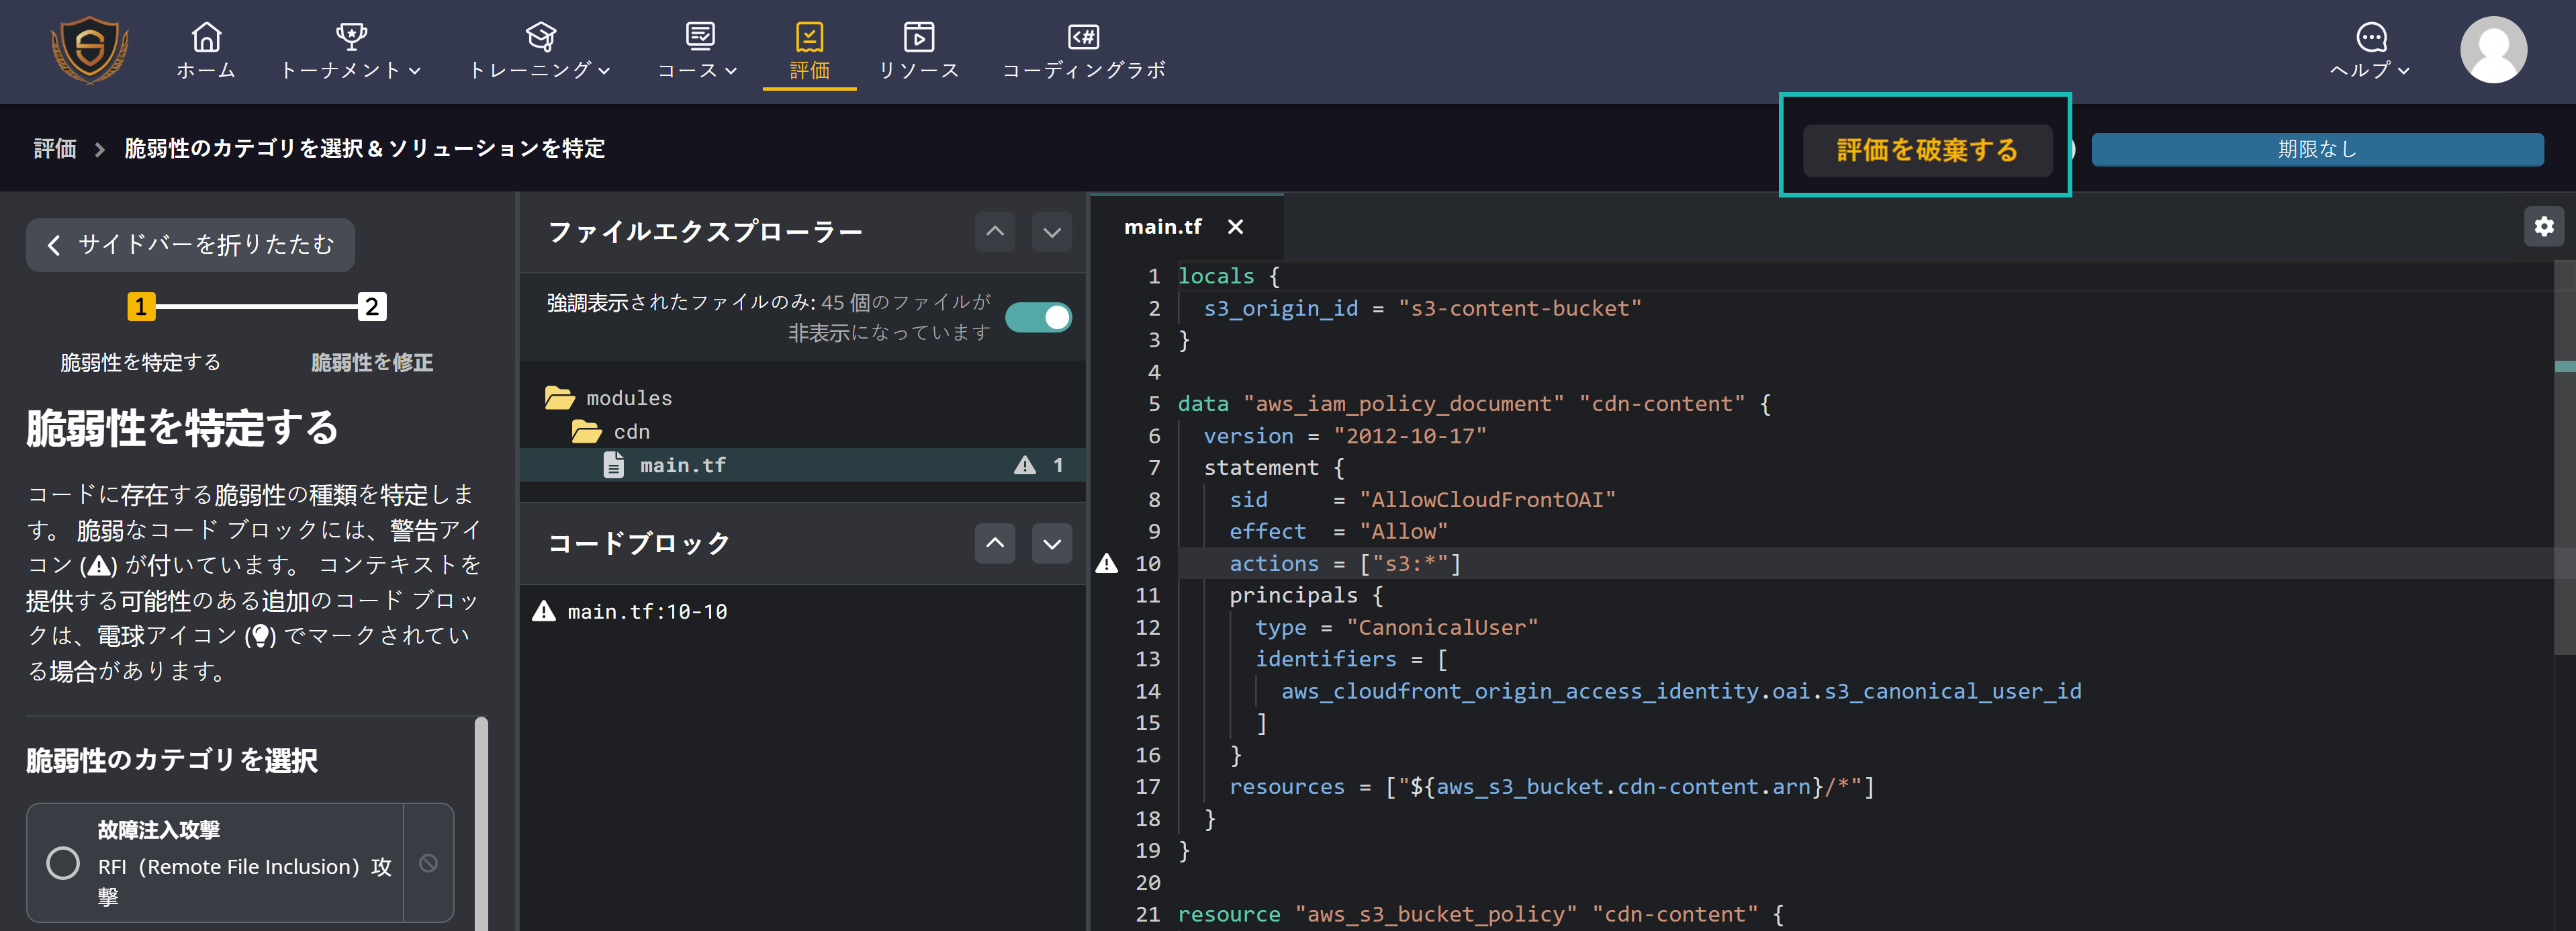The image size is (2576, 931).
Task: Click the courses certificate icon
Action: [x=699, y=37]
